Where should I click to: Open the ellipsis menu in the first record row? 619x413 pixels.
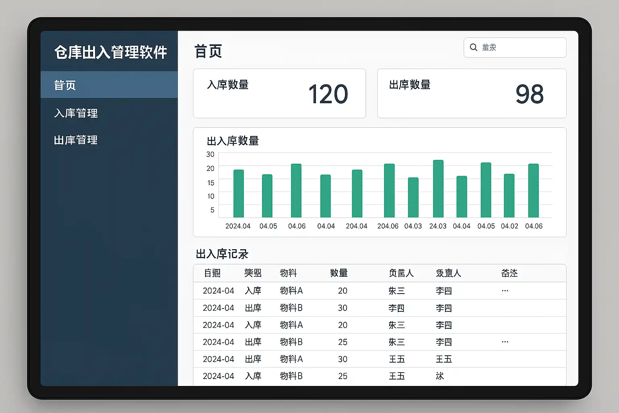click(x=505, y=291)
